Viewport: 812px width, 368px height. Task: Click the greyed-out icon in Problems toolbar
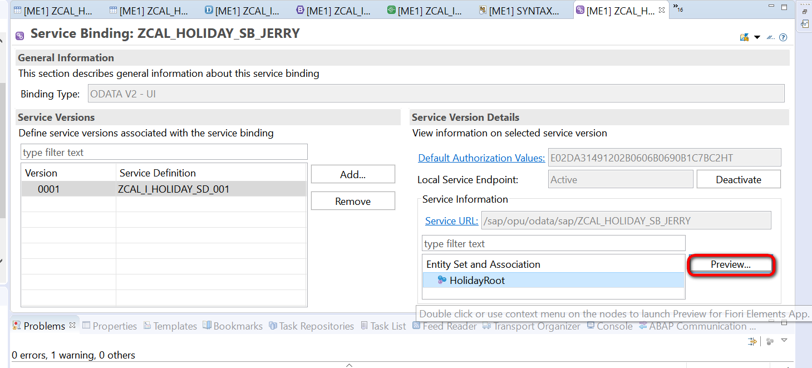tap(770, 341)
